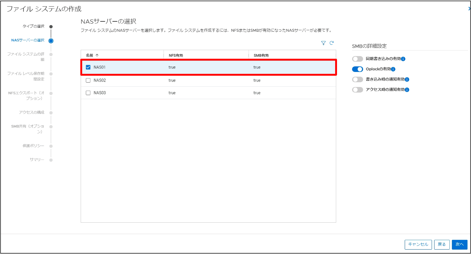The image size is (471, 254).
Task: Click the サマリー step indicator dot
Action: [x=51, y=160]
